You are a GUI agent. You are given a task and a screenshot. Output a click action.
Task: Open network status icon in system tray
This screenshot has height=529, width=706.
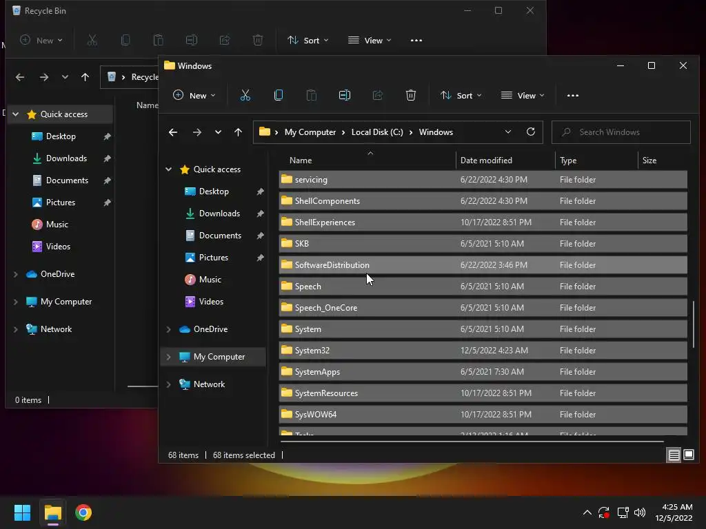coord(623,512)
